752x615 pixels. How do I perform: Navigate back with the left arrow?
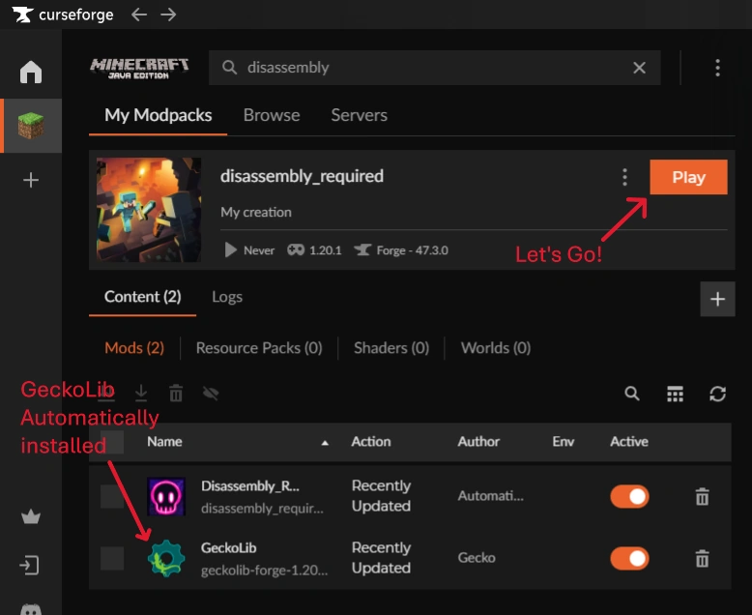(x=139, y=15)
